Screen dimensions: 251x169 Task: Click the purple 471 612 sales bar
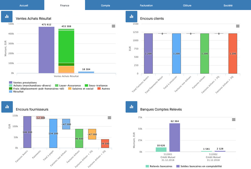(46, 50)
